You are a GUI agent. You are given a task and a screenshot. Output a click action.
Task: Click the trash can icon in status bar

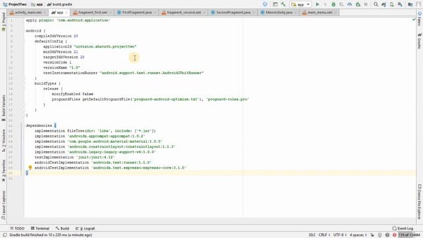[x=380, y=235]
